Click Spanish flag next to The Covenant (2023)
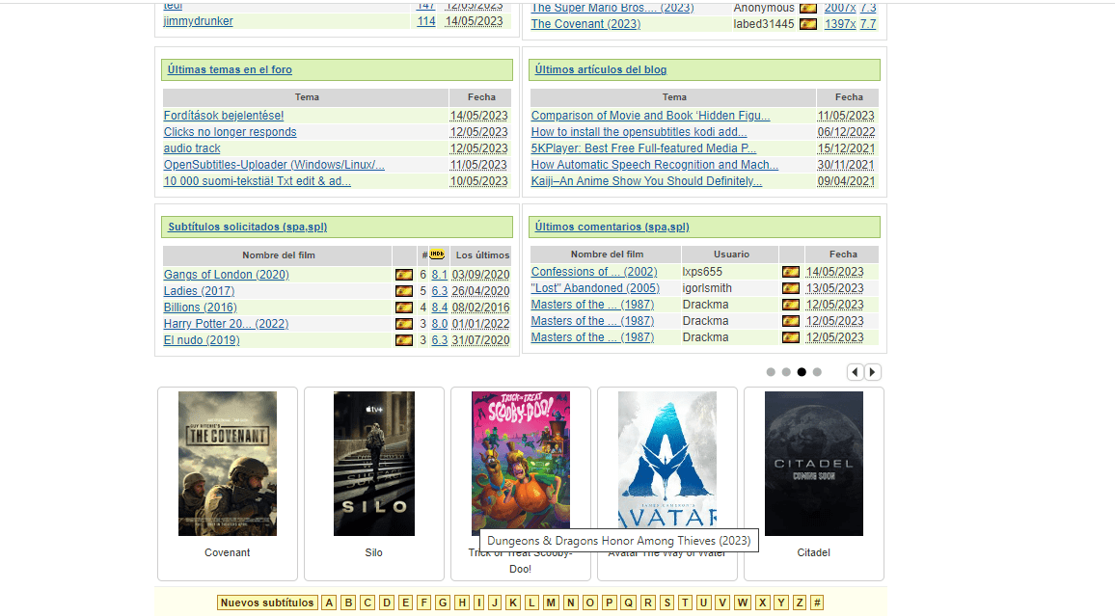The height and width of the screenshot is (616, 1115). [808, 24]
